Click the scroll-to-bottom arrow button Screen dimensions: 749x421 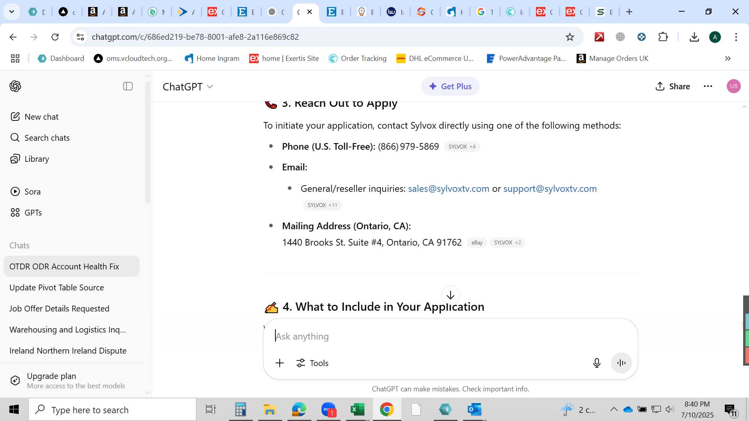coord(451,295)
